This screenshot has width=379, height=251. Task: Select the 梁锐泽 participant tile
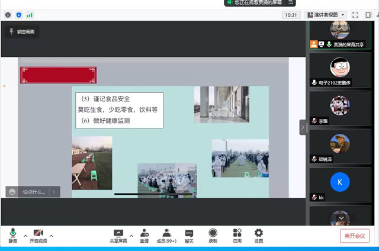(340, 147)
